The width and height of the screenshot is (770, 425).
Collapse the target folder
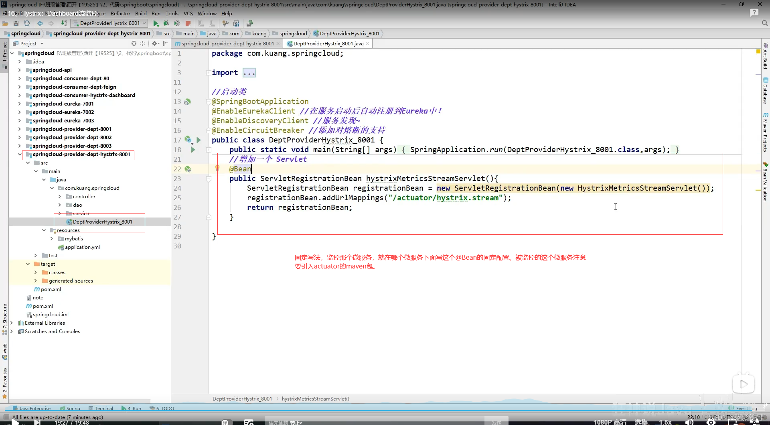click(28, 264)
